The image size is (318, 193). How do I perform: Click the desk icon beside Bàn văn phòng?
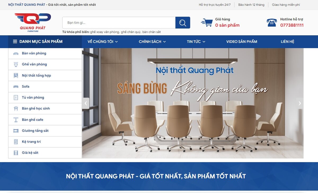pyautogui.click(x=16, y=53)
